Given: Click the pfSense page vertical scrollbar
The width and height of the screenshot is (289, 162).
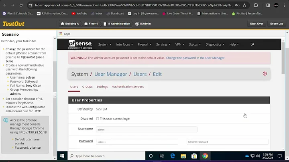Looking at the screenshot, I should point(283,58).
